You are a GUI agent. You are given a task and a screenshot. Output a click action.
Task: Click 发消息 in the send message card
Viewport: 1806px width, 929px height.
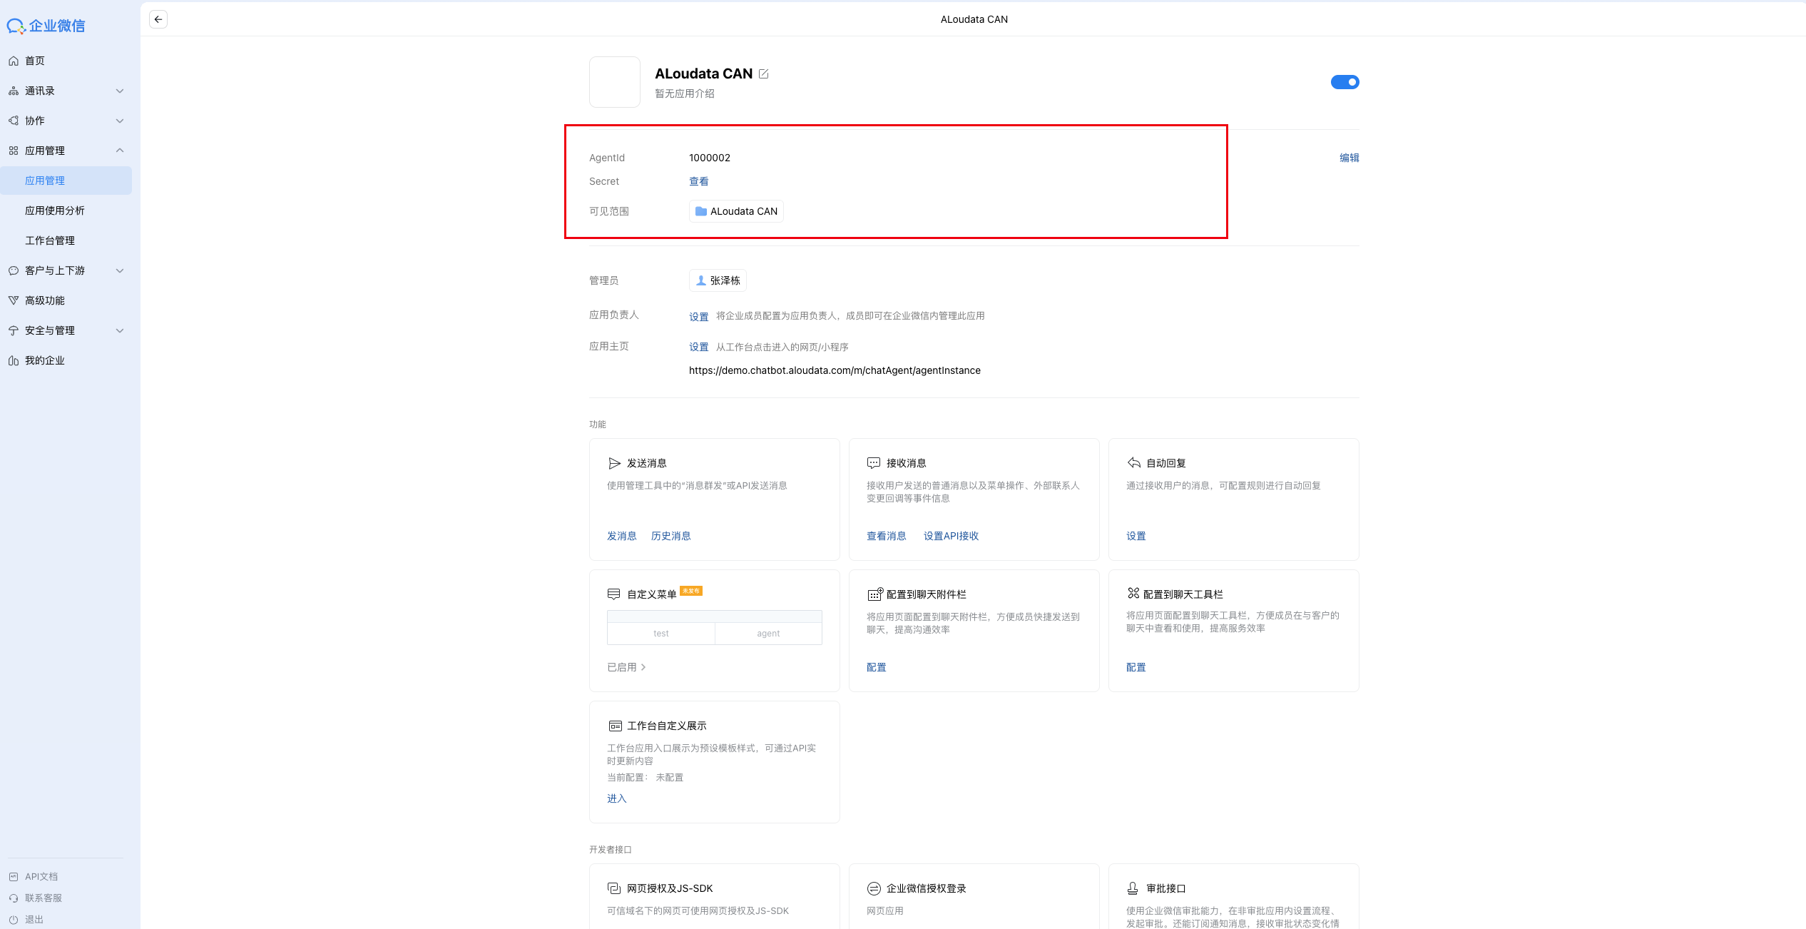622,536
